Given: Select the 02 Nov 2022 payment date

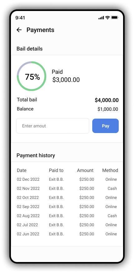Looking at the screenshot, I should (x=28, y=188).
